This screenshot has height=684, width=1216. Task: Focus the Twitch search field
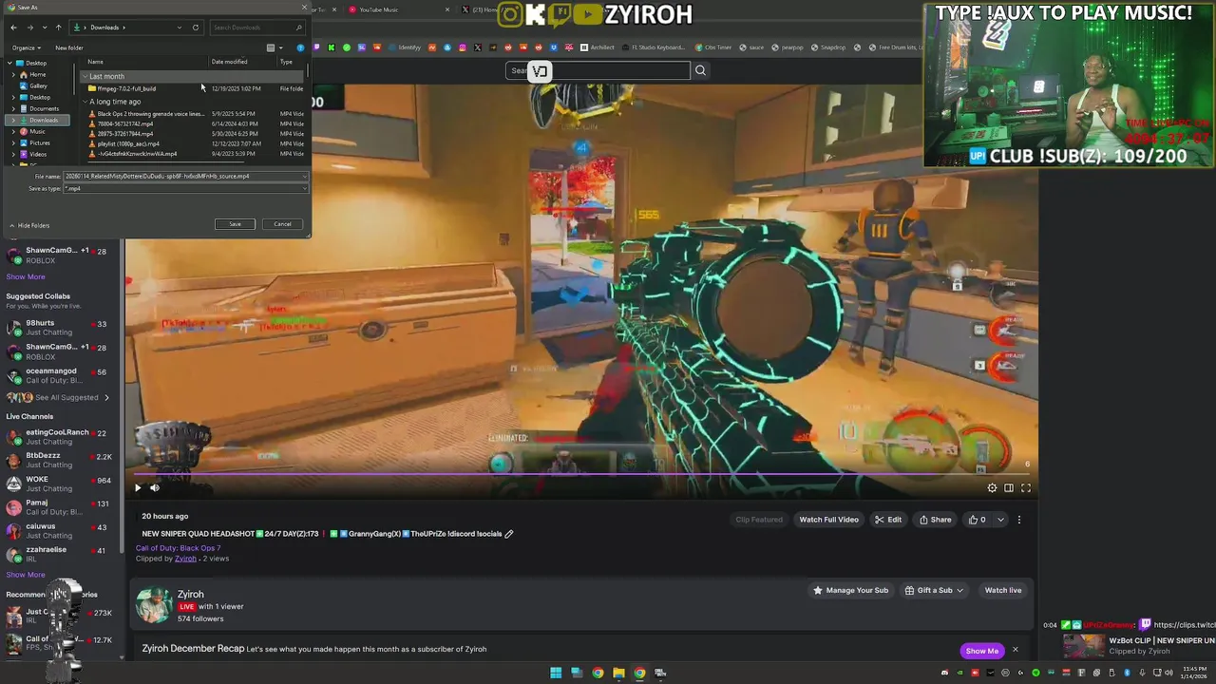tap(598, 70)
